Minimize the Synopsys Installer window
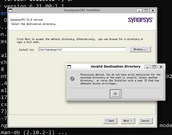Screen dimensions: 172x135 pyautogui.click(x=139, y=11)
